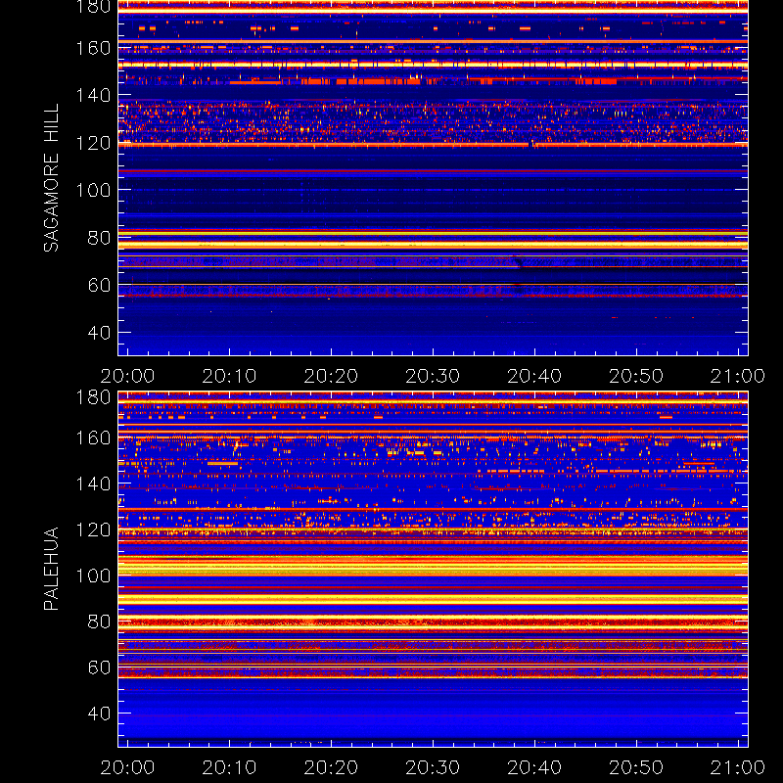Click 21:00 time label under Sagamore Hill plot
Screen dimensions: 783x783
tap(738, 376)
